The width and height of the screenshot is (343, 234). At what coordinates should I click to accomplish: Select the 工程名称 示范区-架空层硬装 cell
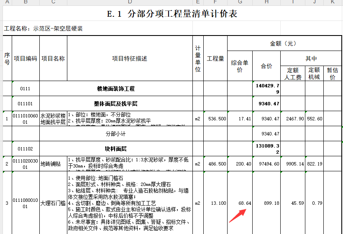click(44, 28)
